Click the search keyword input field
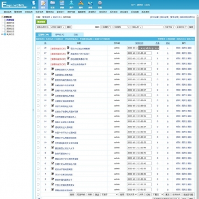The image size is (199, 199). (x=153, y=27)
